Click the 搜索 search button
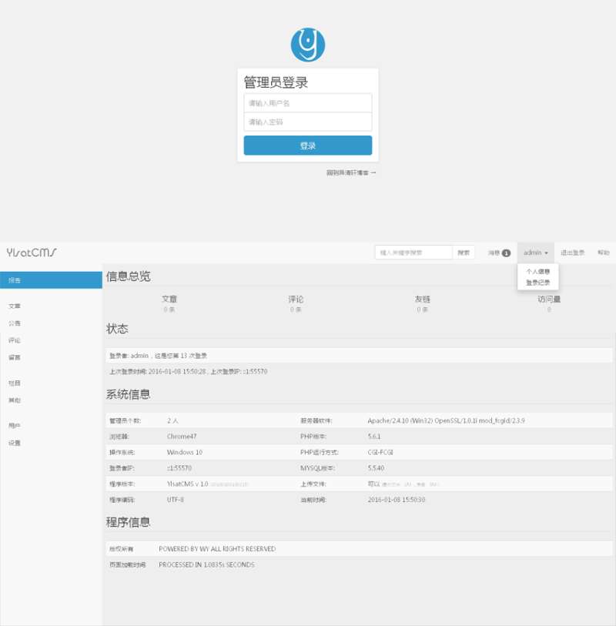This screenshot has width=616, height=626. (x=462, y=252)
